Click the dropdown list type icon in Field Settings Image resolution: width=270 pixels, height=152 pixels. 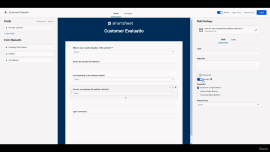[201, 30]
